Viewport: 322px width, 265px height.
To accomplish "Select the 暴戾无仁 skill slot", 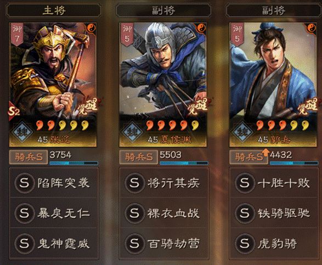I will click(x=54, y=213).
